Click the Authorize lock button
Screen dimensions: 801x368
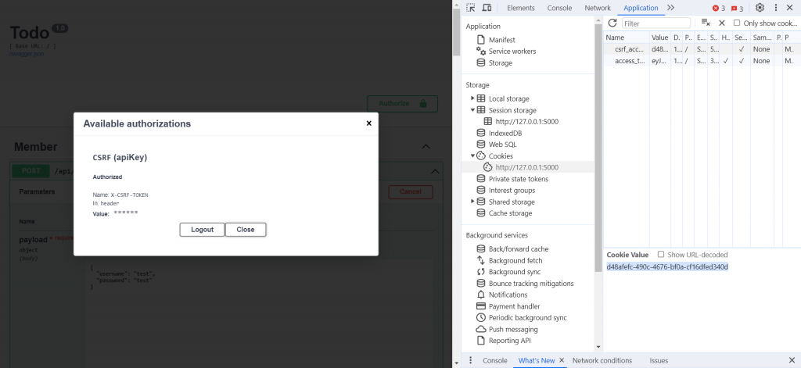coord(403,104)
